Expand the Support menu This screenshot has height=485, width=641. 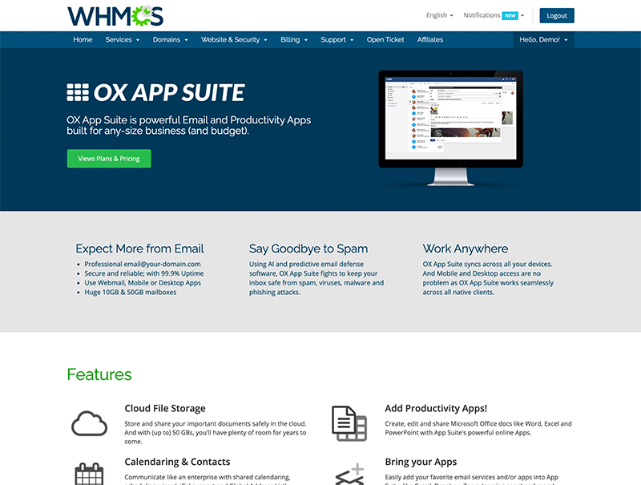337,39
